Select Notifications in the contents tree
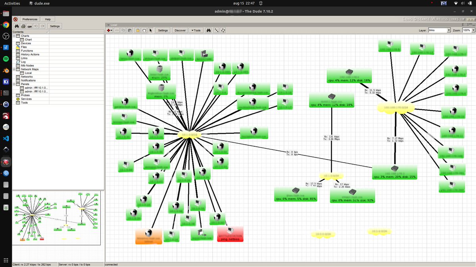Viewport: 476px width, 267px height. pos(28,80)
